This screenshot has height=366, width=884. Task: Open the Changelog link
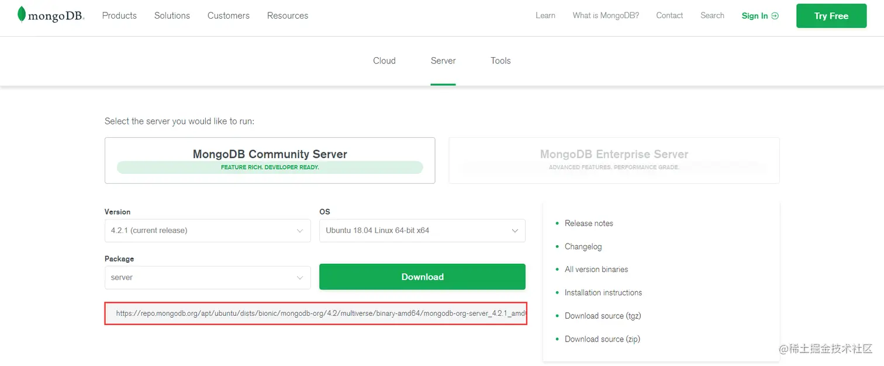[x=583, y=247]
